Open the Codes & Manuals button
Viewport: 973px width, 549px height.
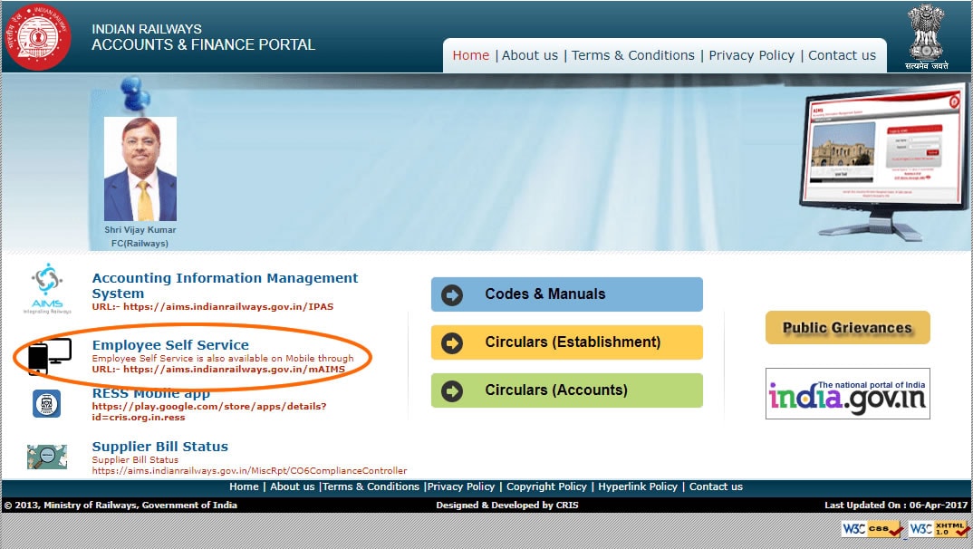[x=566, y=294]
